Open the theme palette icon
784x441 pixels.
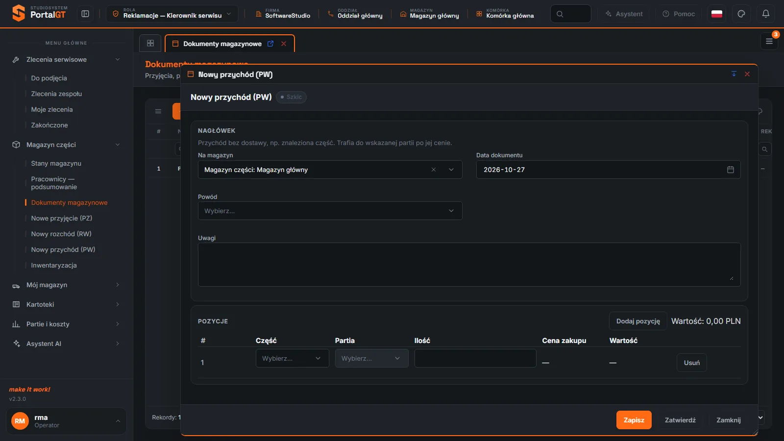pos(741,14)
